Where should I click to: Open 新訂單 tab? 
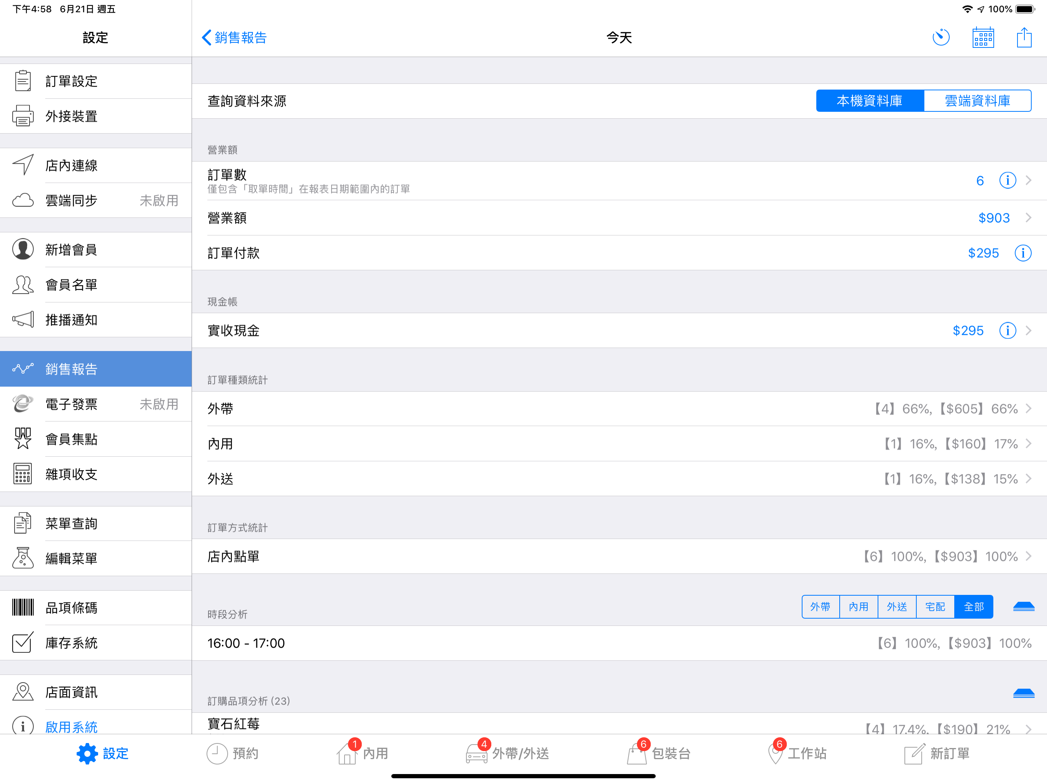coord(937,753)
